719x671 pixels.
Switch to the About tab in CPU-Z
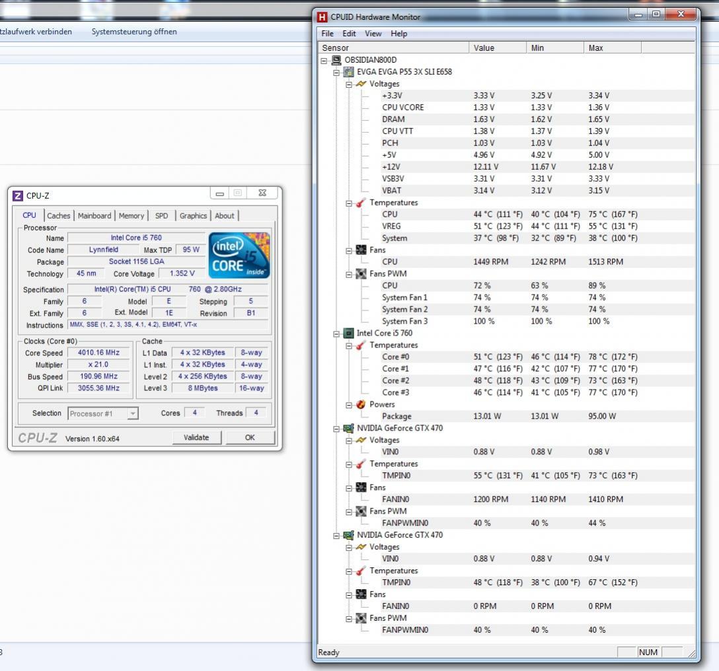(x=224, y=215)
